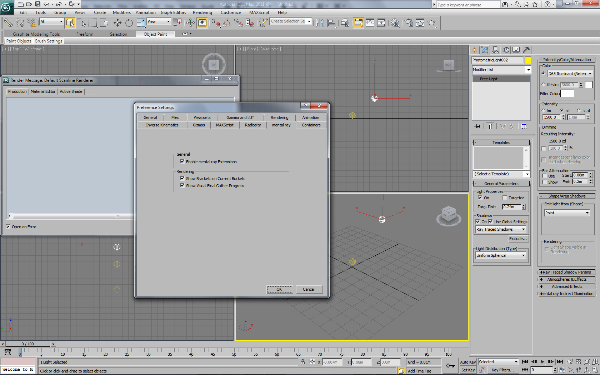The height and width of the screenshot is (375, 600).
Task: Activate the Bind to Space Warp tool
Action: click(31, 23)
